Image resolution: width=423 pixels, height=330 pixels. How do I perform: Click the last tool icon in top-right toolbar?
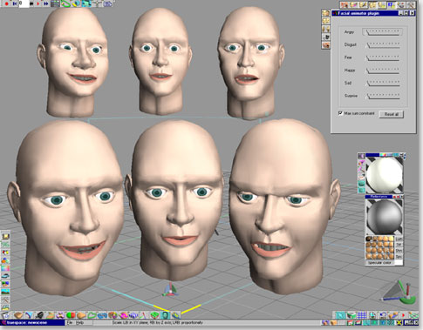(x=411, y=4)
